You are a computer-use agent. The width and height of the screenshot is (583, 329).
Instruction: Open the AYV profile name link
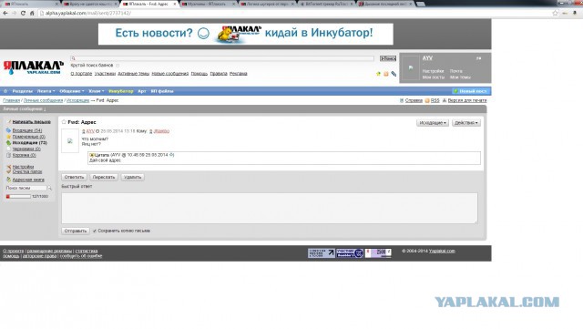click(x=427, y=58)
